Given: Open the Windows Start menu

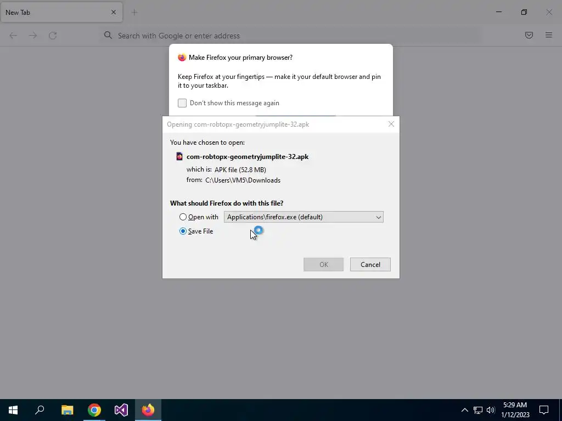Looking at the screenshot, I should click(x=13, y=410).
